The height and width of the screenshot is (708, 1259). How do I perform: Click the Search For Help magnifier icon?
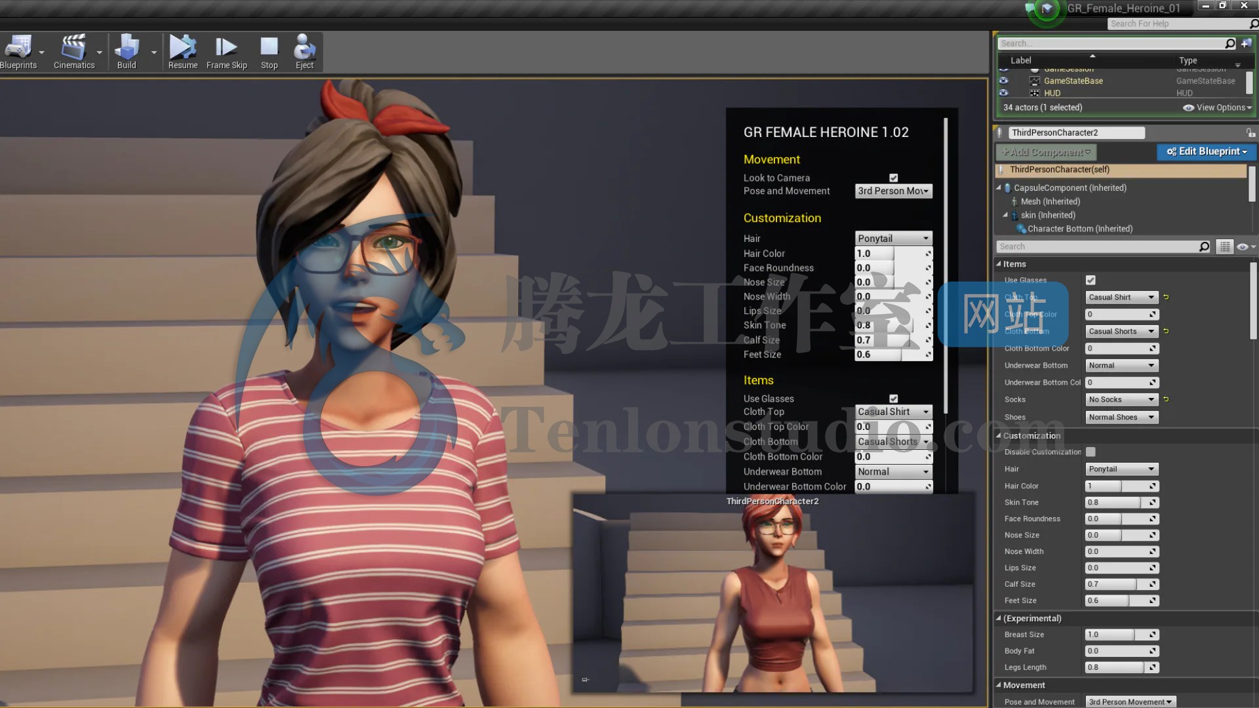[1254, 24]
